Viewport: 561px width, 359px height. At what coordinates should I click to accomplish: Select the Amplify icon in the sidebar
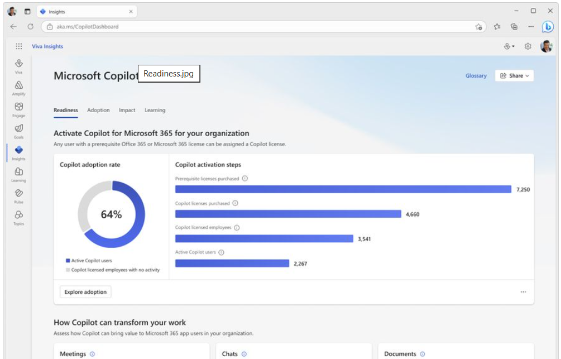(18, 85)
